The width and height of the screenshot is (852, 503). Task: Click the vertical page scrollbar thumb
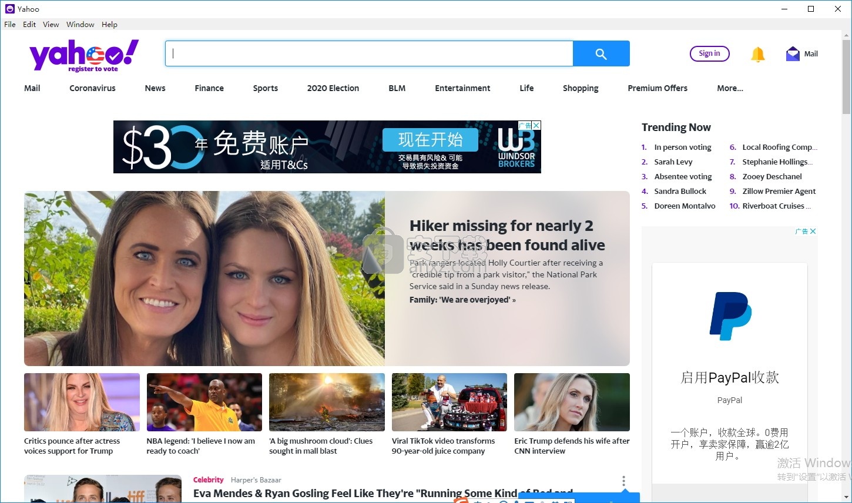846,76
